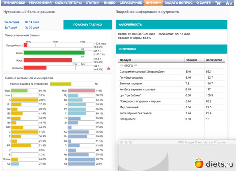Pick the 'За 30 дней' period link
This screenshot has height=171, width=236.
click(32, 27)
